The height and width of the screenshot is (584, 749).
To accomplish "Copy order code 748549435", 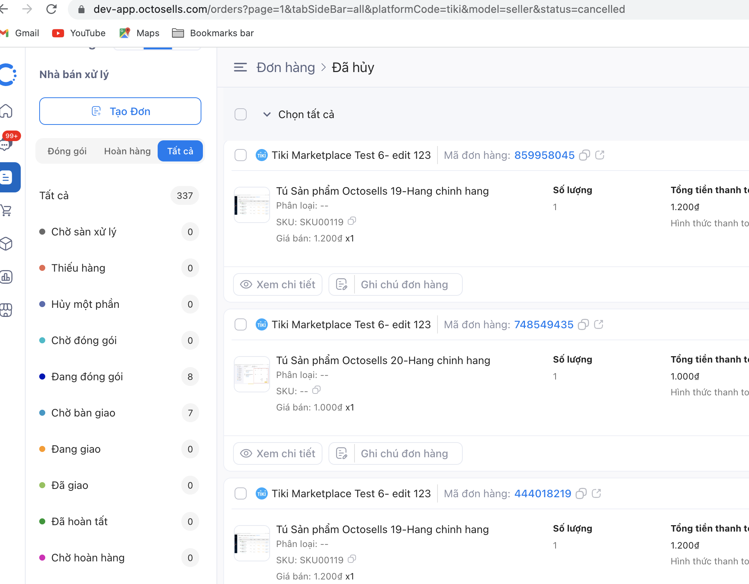I will pyautogui.click(x=583, y=324).
